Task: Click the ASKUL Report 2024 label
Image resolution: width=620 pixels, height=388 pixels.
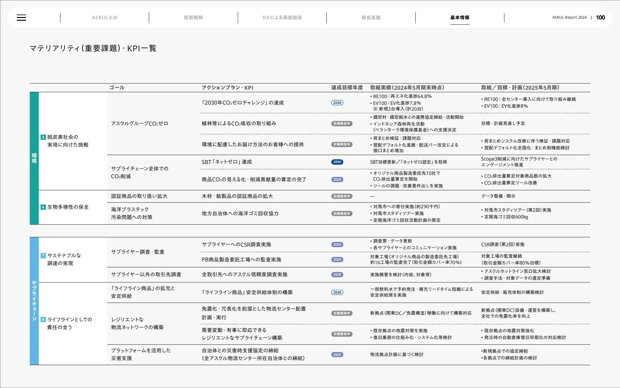Action: (x=569, y=18)
